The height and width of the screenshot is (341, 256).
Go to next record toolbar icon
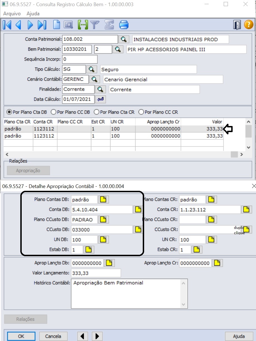click(x=30, y=25)
